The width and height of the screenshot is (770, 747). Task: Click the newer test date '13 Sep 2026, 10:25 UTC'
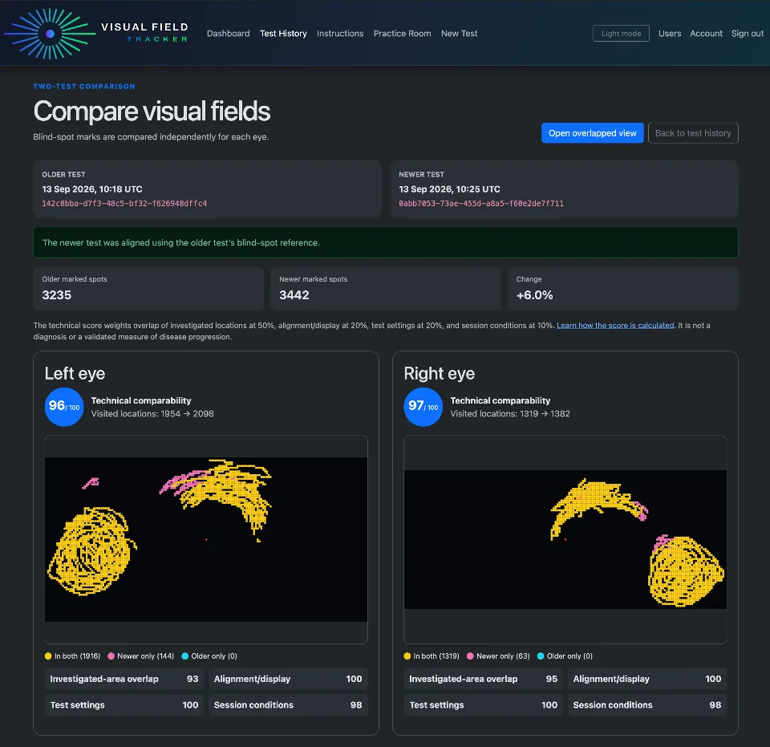coord(449,189)
